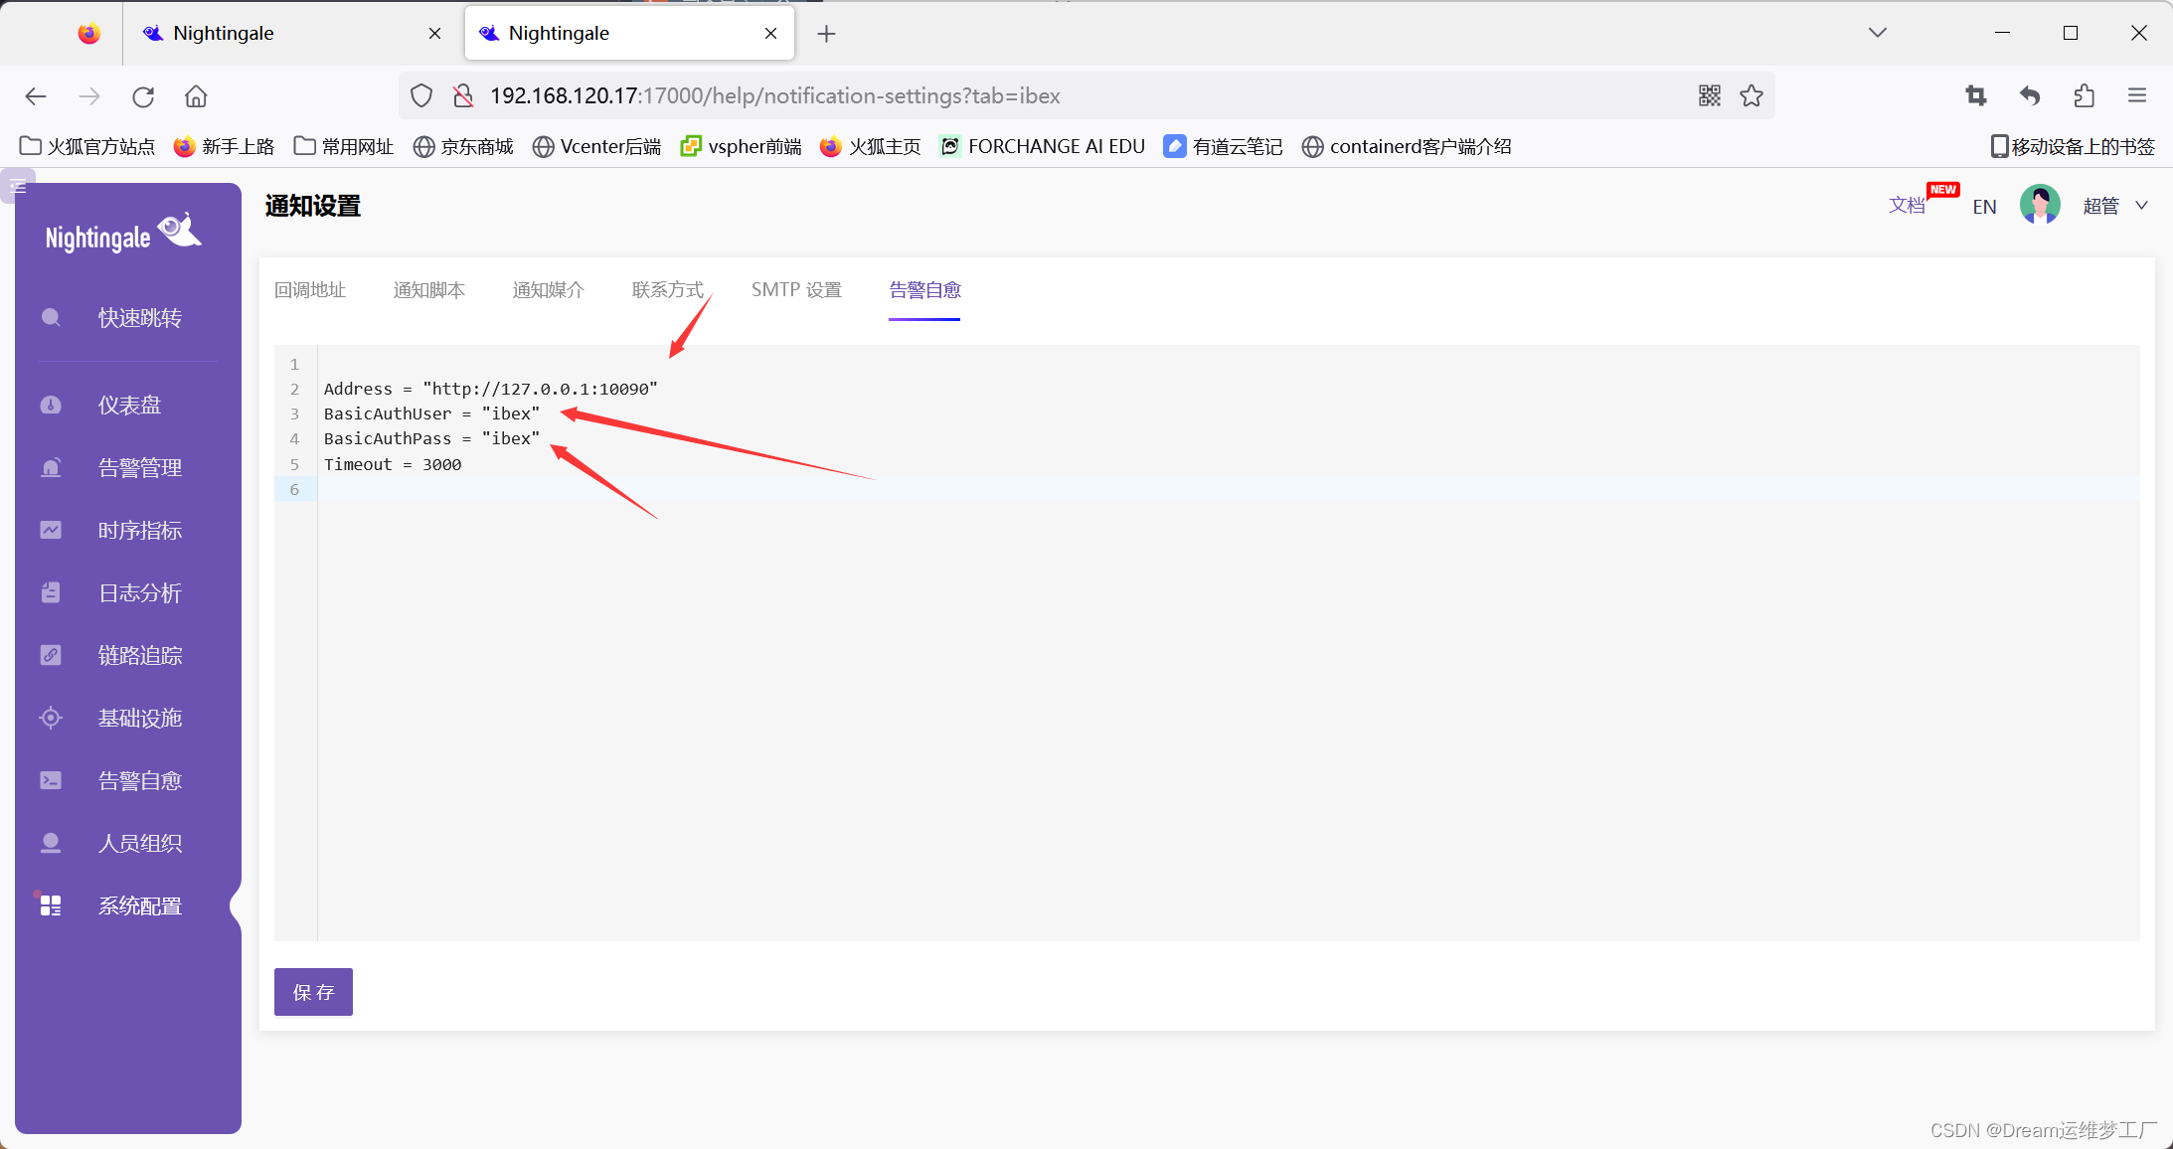2173x1149 pixels.
Task: Click the dashboard icon beside 仪表盘
Action: point(51,406)
